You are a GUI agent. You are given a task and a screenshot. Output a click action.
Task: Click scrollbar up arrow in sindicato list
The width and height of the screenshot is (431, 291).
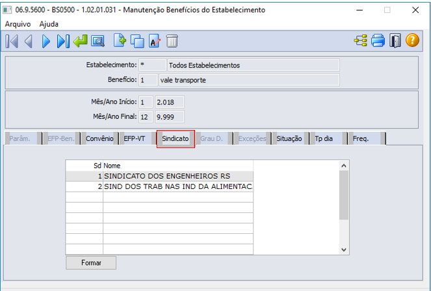click(x=344, y=166)
